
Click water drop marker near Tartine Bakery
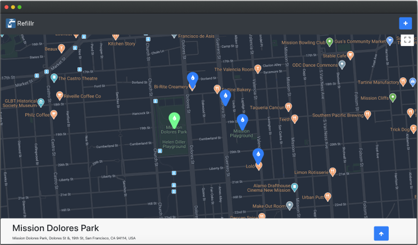pyautogui.click(x=225, y=97)
